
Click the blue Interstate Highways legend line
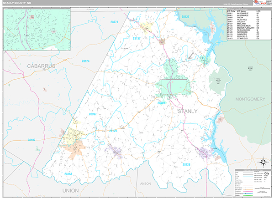pyautogui.click(x=248, y=193)
